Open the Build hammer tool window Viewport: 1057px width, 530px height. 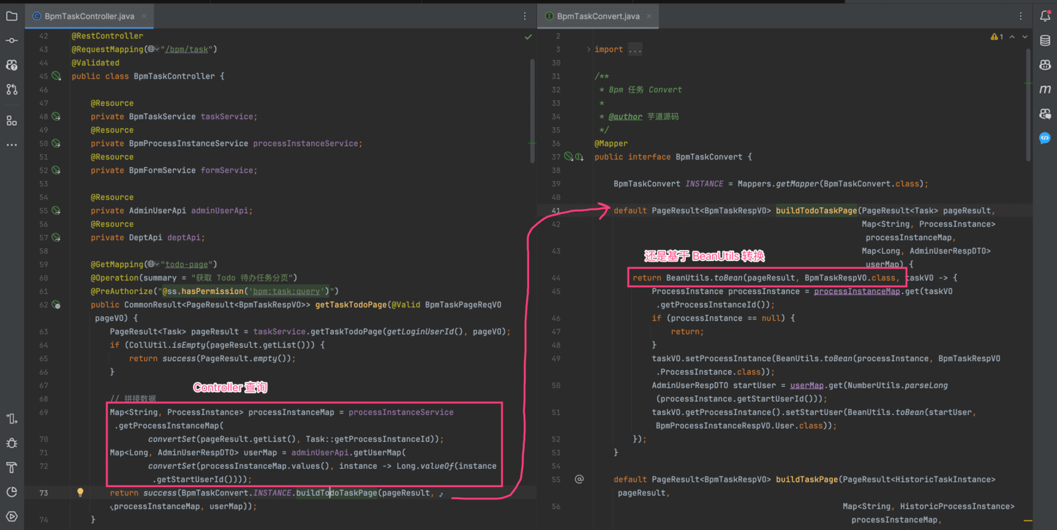[x=12, y=468]
